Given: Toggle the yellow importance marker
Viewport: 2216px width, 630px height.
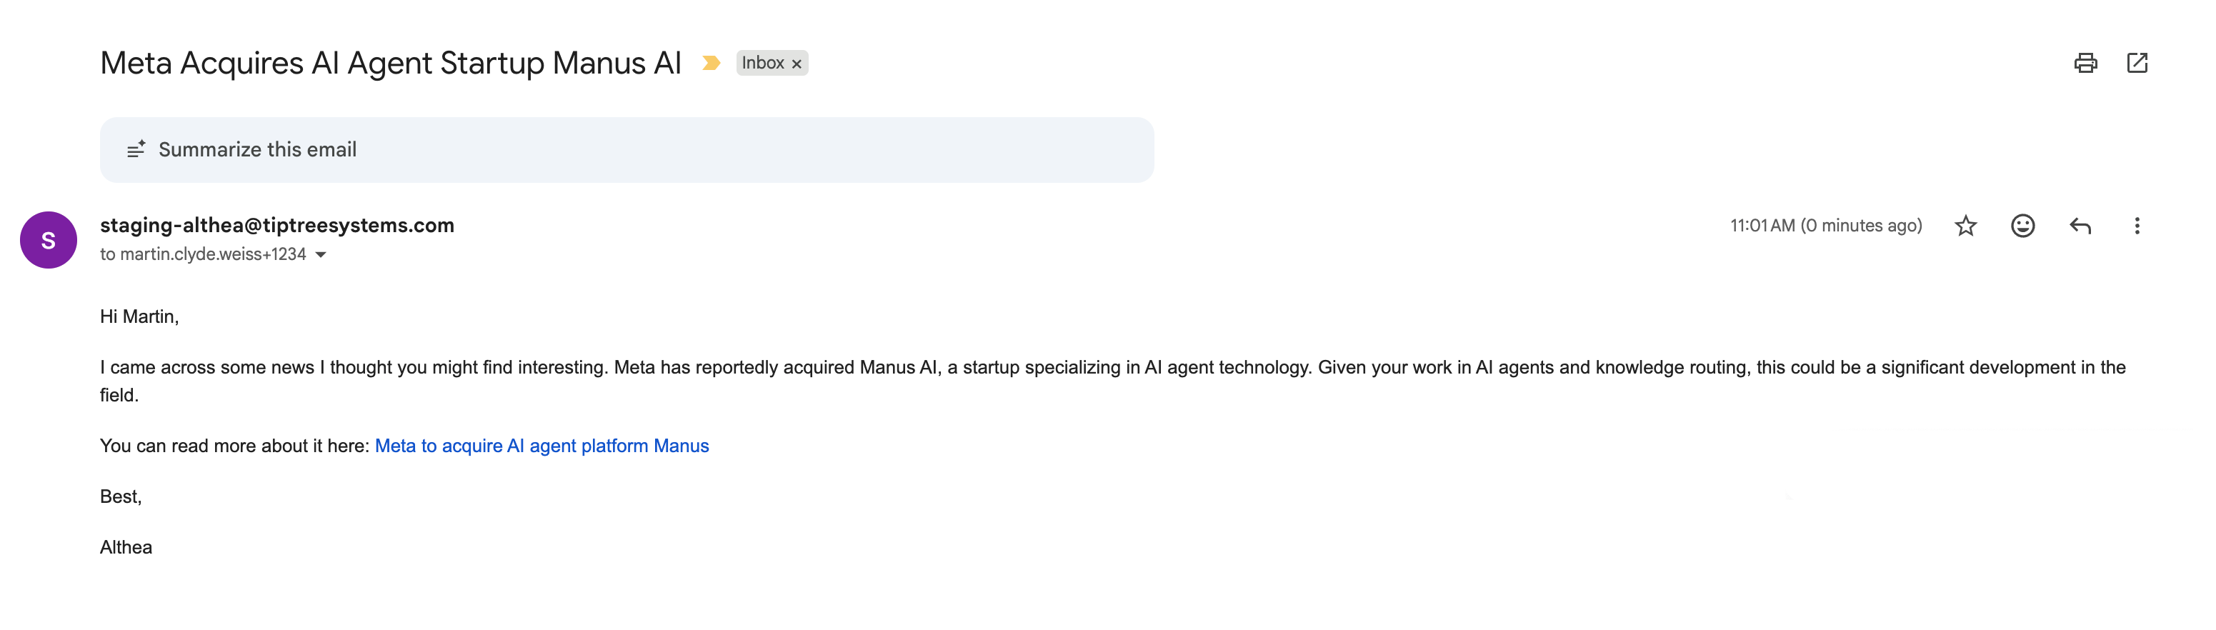Looking at the screenshot, I should 711,63.
